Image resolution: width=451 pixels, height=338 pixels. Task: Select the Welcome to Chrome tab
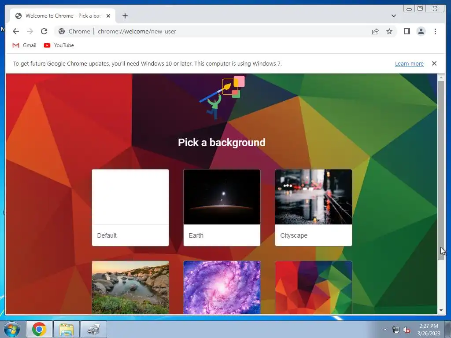(x=63, y=16)
